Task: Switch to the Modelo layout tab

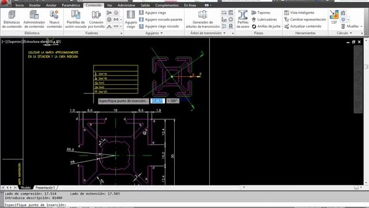Action: point(25,188)
